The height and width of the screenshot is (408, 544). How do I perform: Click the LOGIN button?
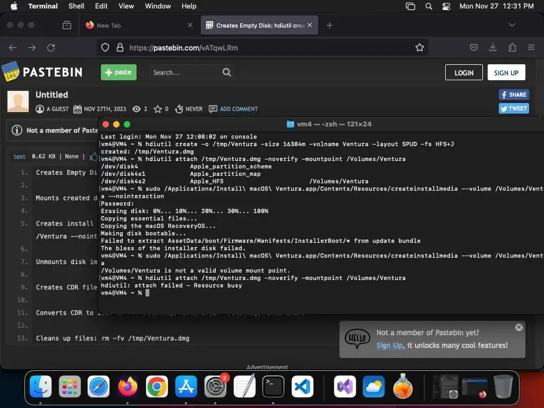pos(463,72)
